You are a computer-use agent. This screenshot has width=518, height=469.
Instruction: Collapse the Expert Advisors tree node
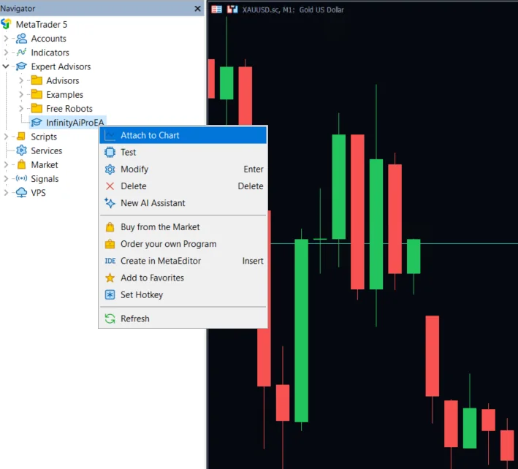(x=6, y=66)
